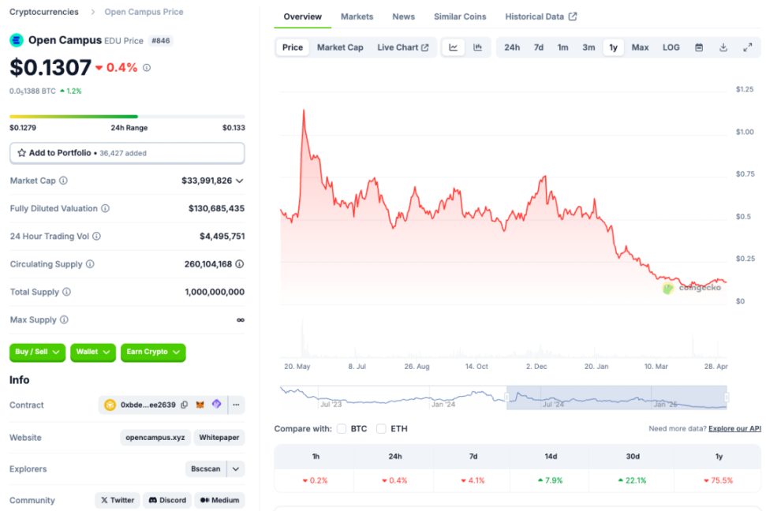The image size is (766, 511).
Task: Select the Market Cap chart toggle
Action: coord(340,47)
